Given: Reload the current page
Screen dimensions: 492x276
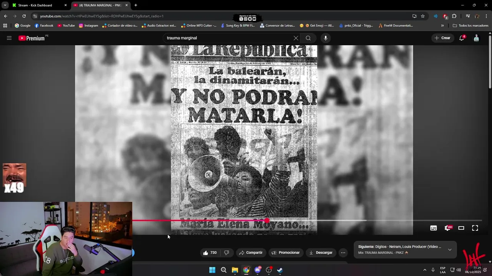Looking at the screenshot, I should 24,16.
